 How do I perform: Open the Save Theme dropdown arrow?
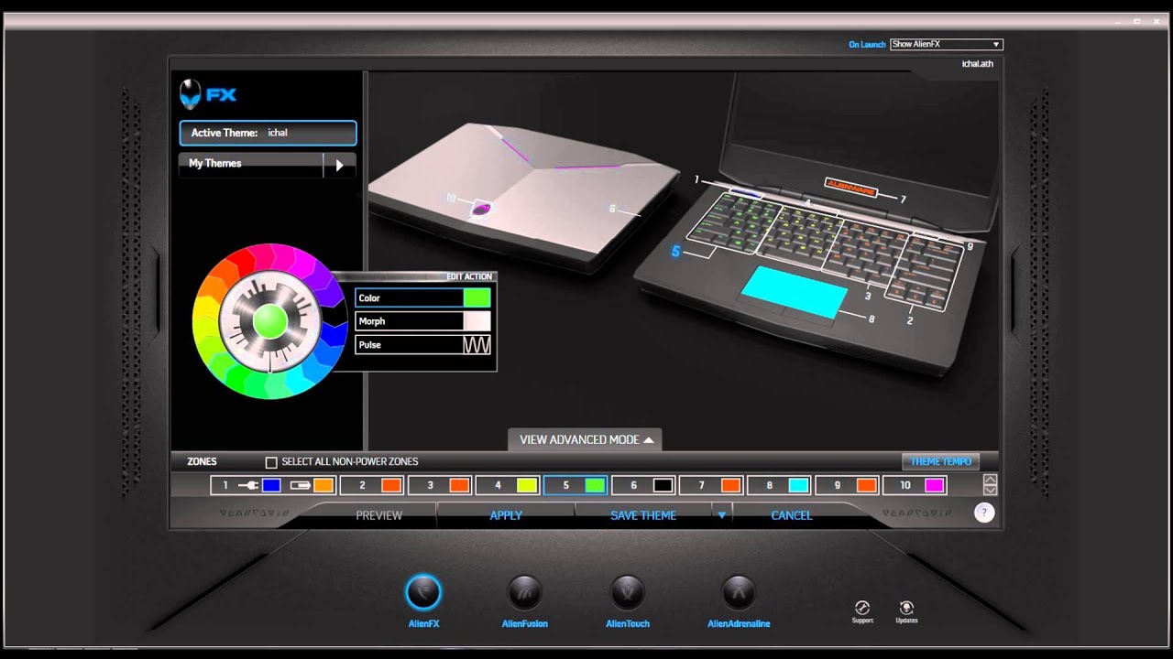pyautogui.click(x=722, y=515)
